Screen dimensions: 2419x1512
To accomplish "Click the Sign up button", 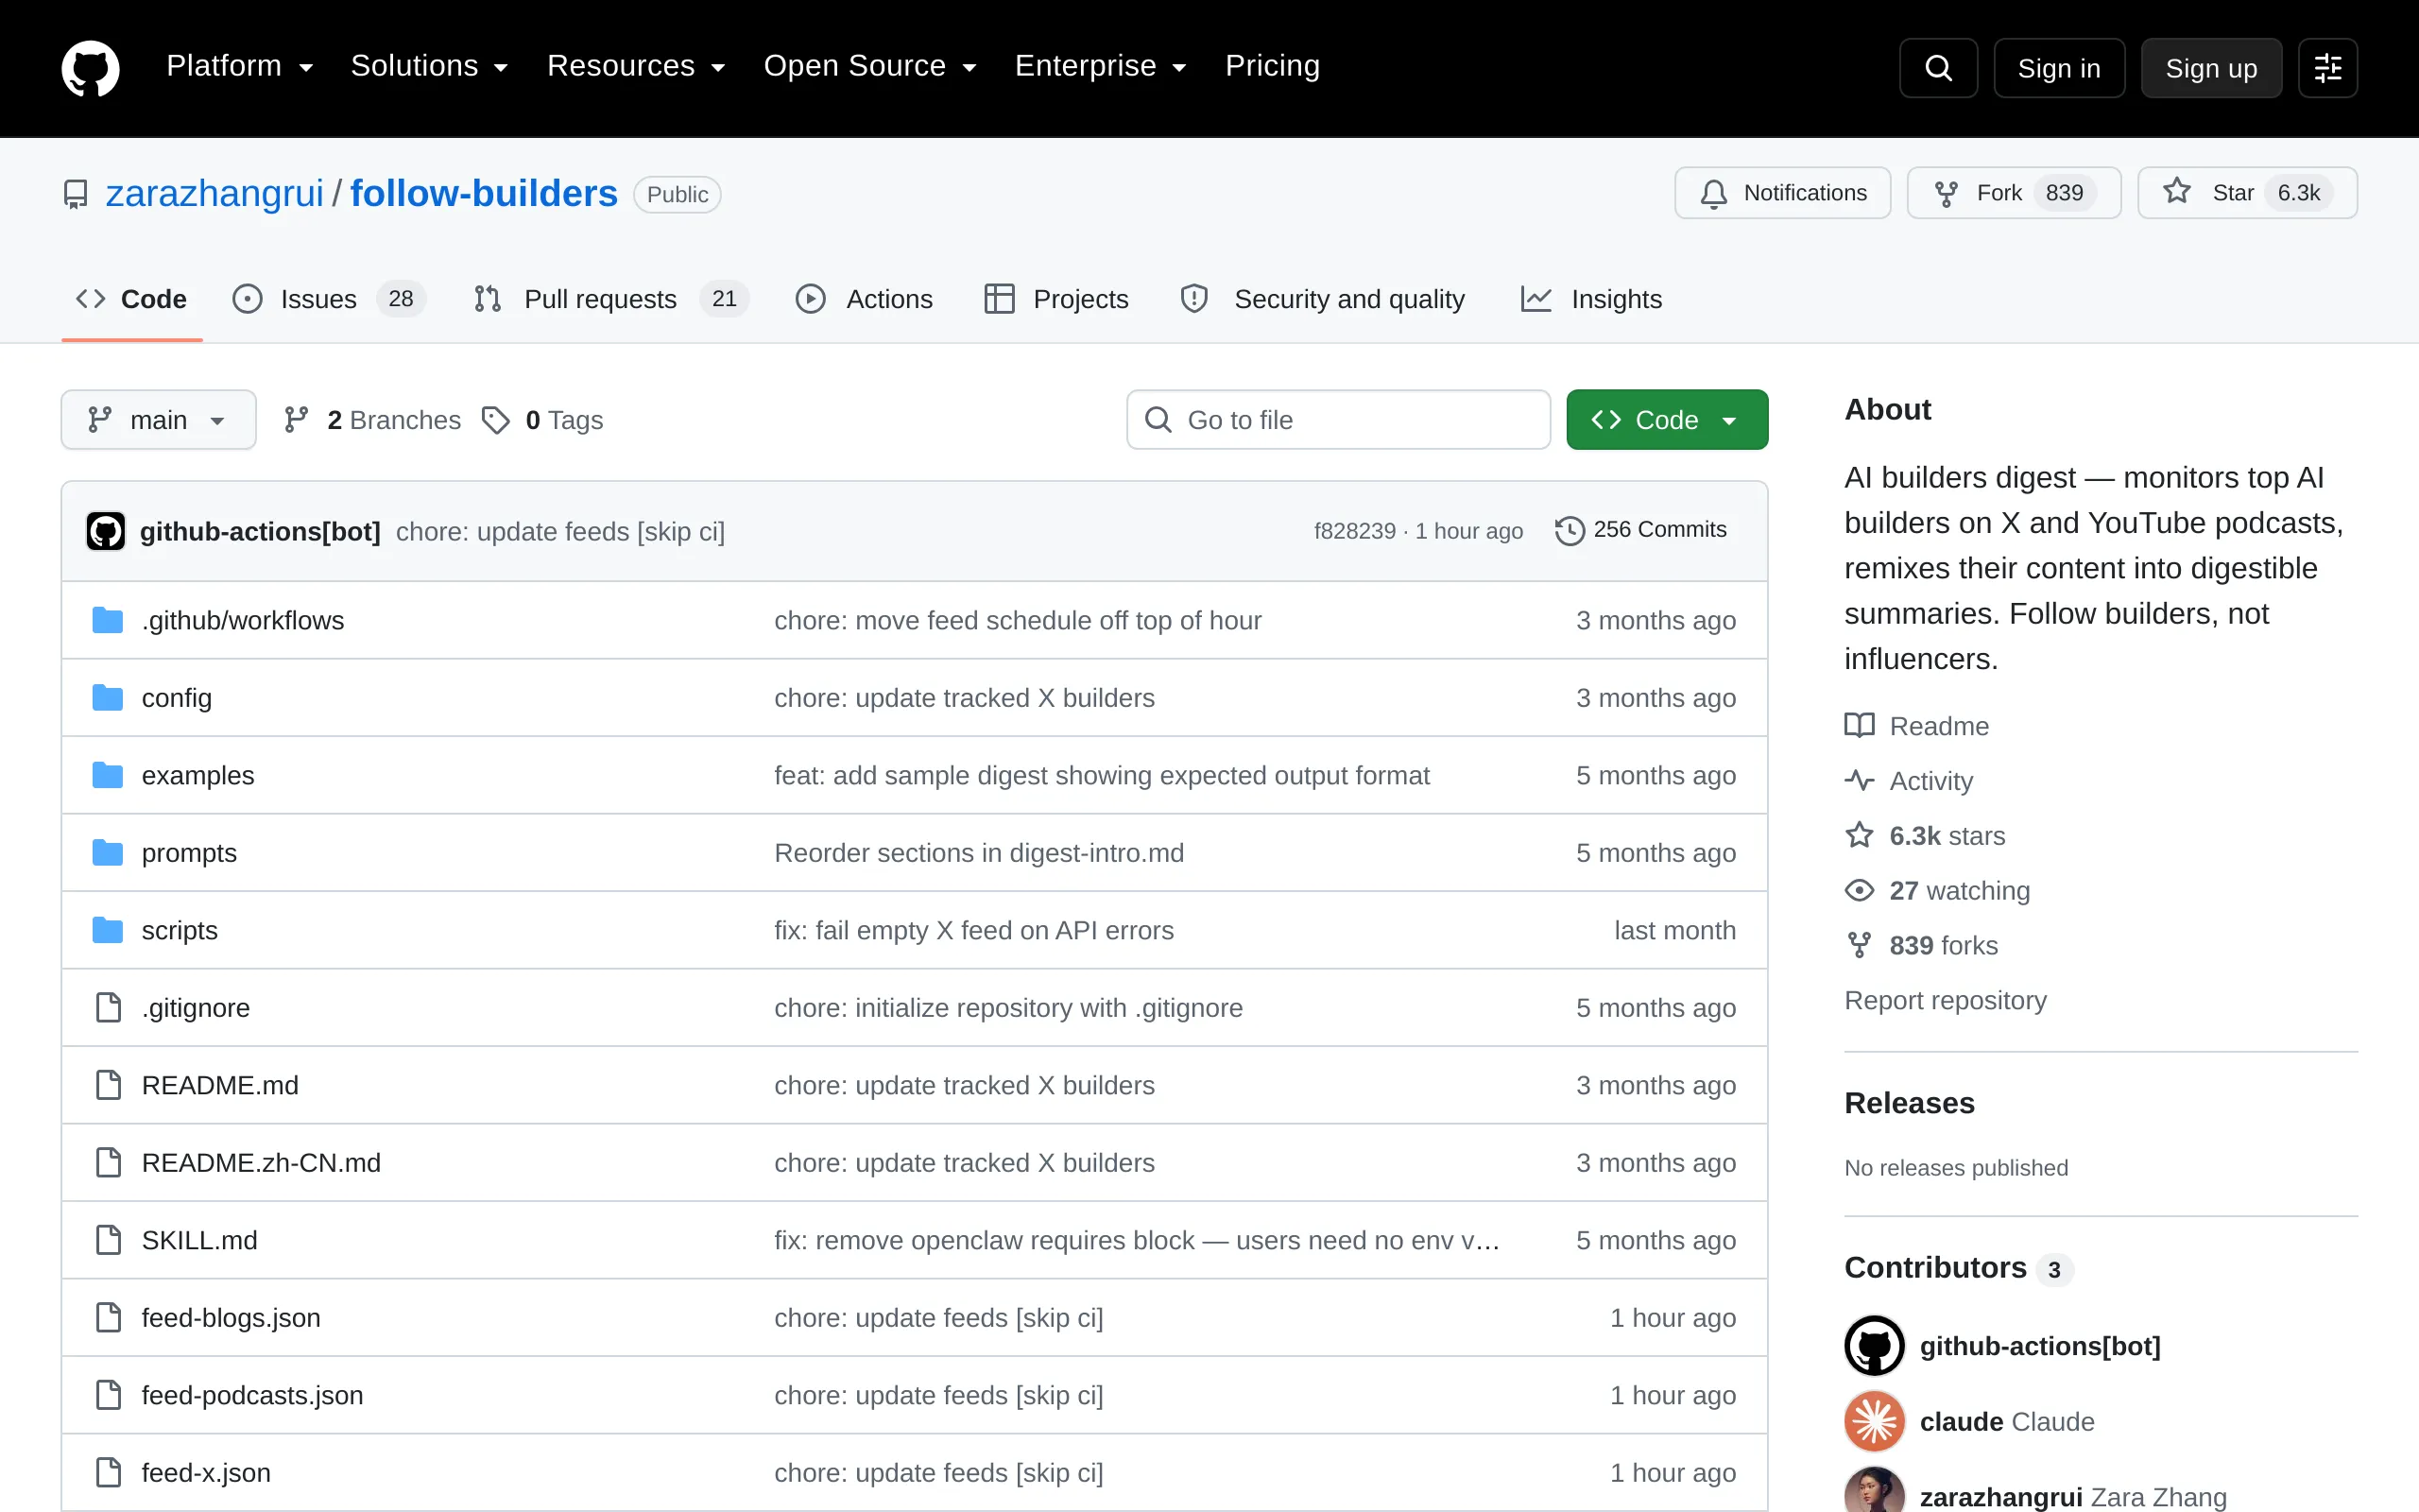I will pos(2211,68).
